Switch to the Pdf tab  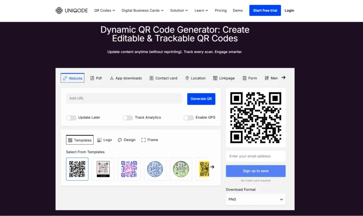tap(96, 78)
